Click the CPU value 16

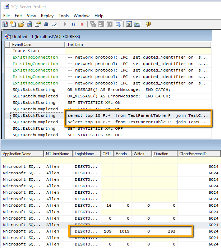coord(109,206)
